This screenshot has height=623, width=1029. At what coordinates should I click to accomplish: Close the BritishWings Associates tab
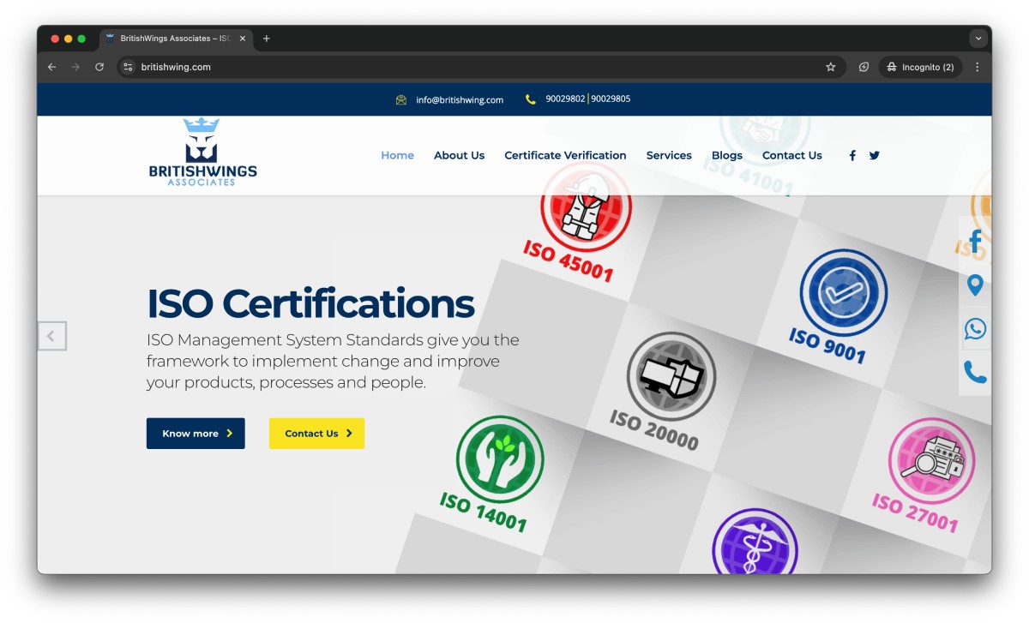[243, 39]
